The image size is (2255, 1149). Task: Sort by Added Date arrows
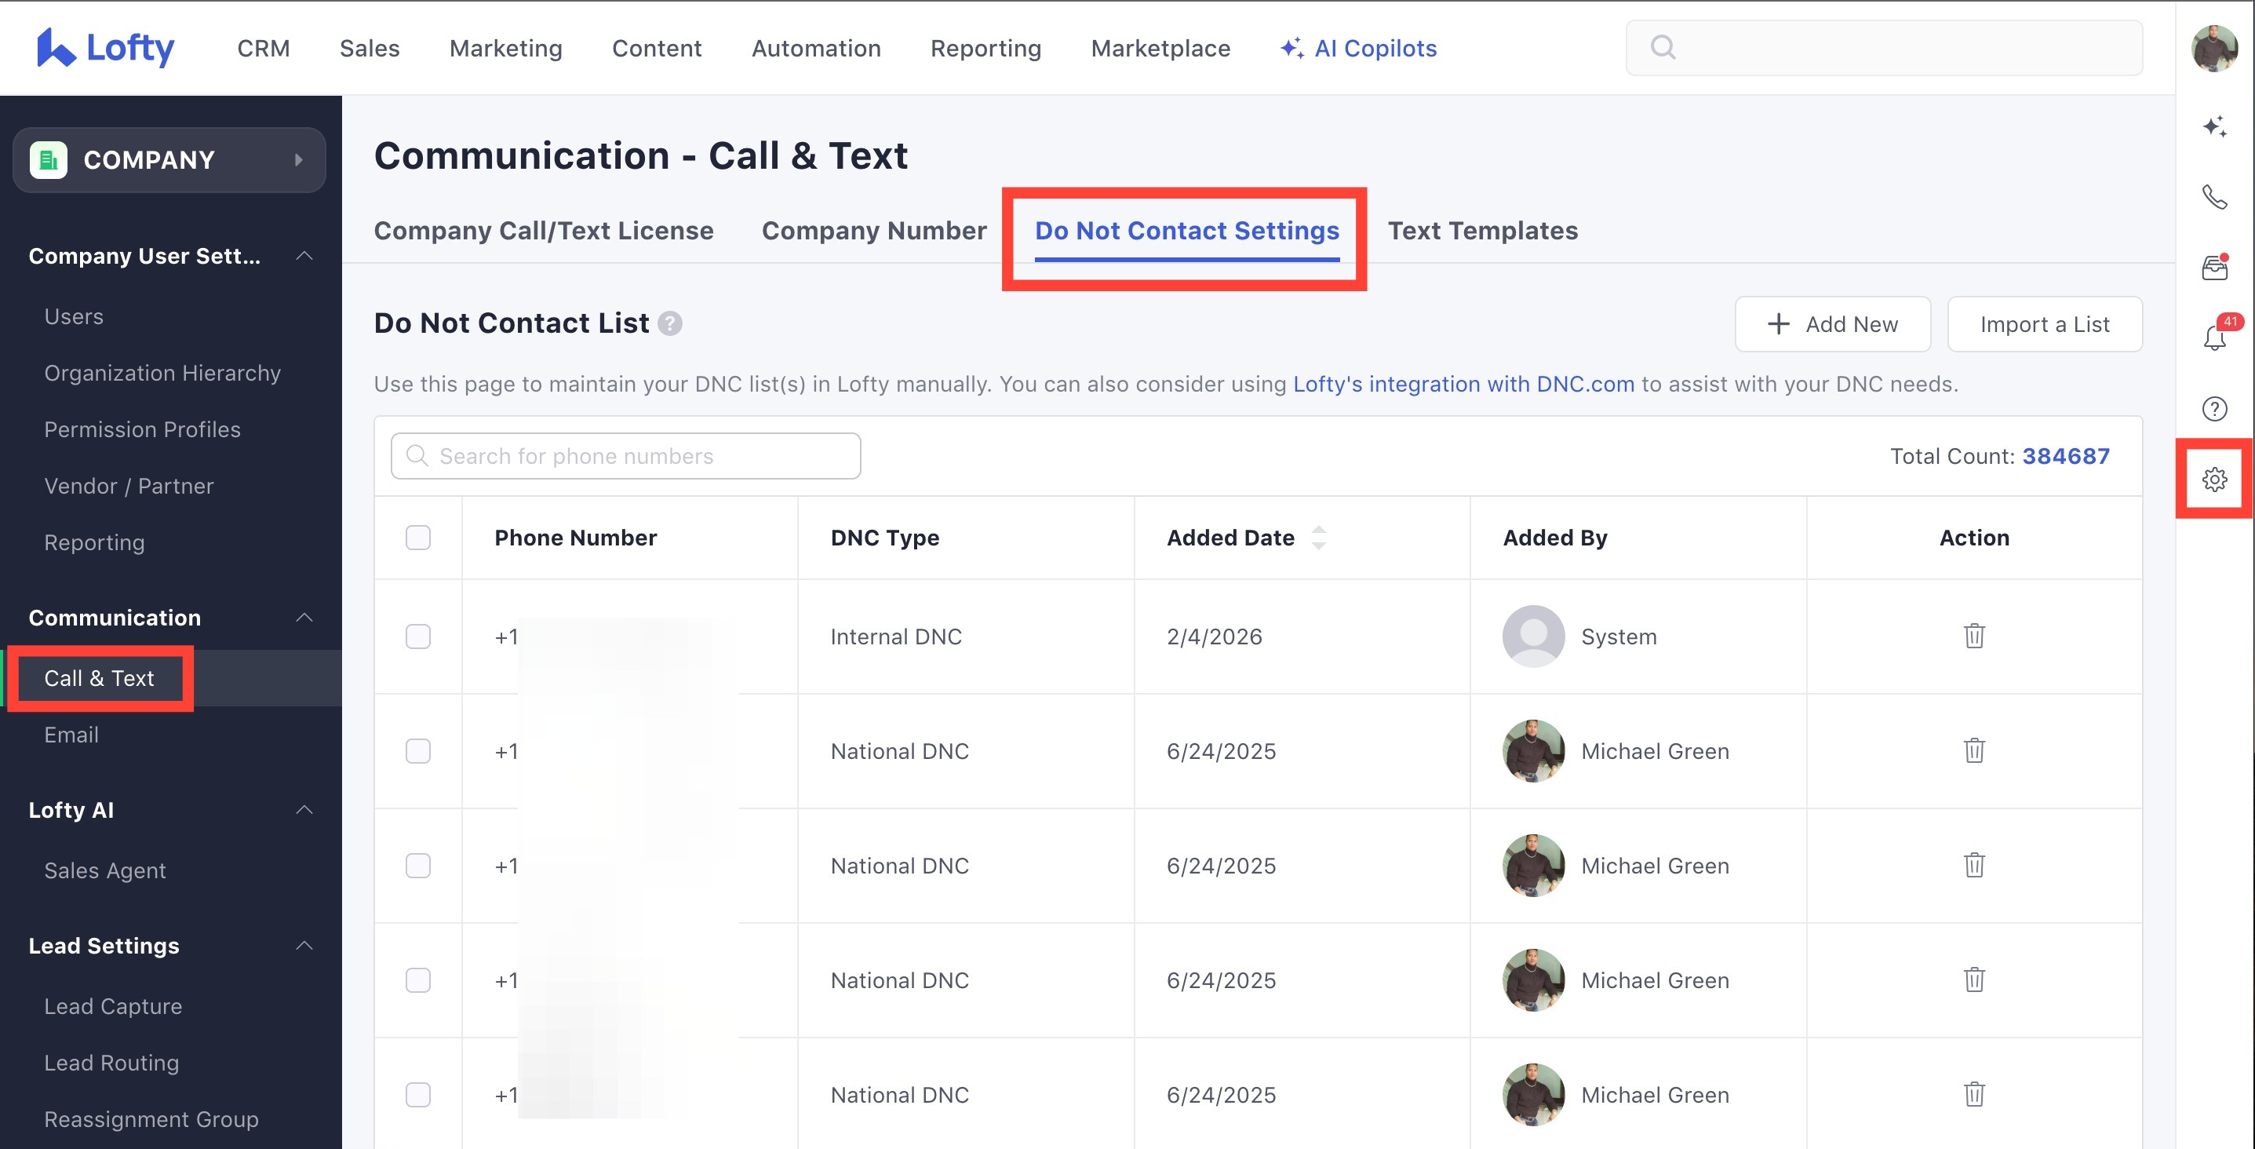(1318, 537)
